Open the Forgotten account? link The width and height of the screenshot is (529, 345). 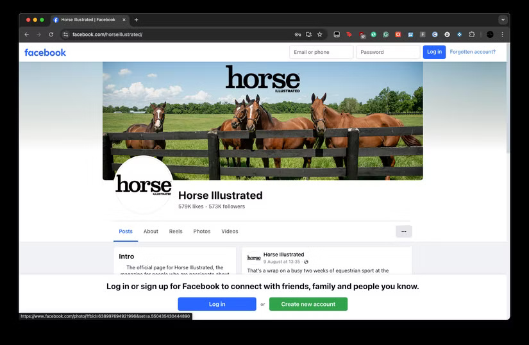[x=473, y=52]
